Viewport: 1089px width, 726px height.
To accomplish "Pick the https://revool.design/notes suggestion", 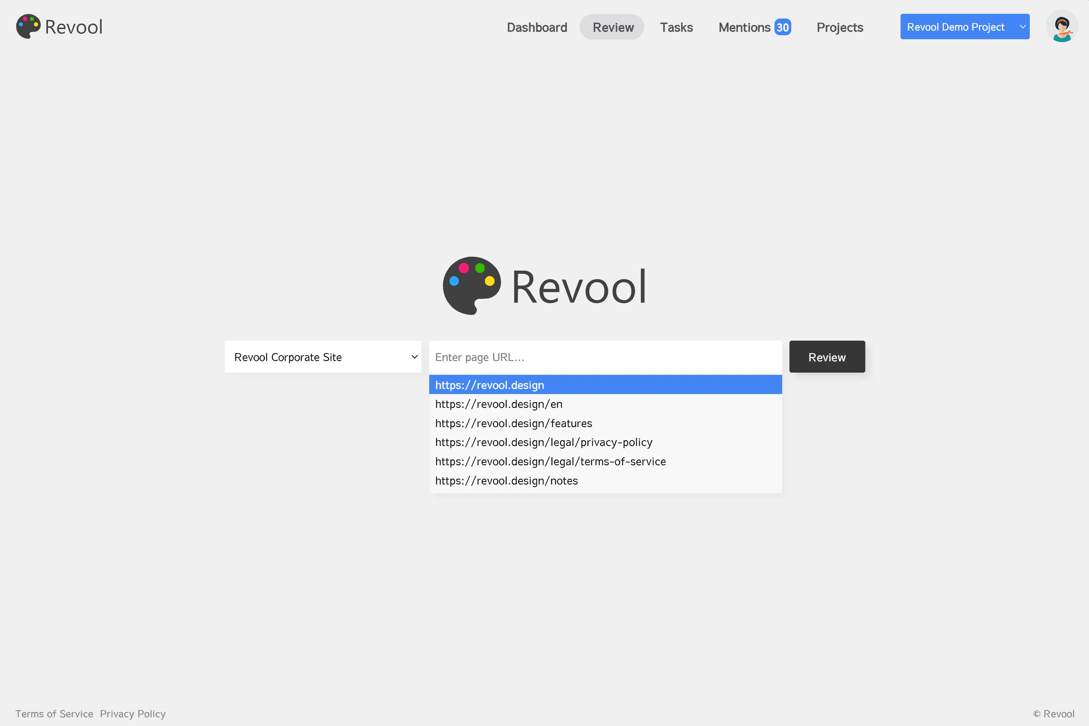I will click(x=605, y=480).
